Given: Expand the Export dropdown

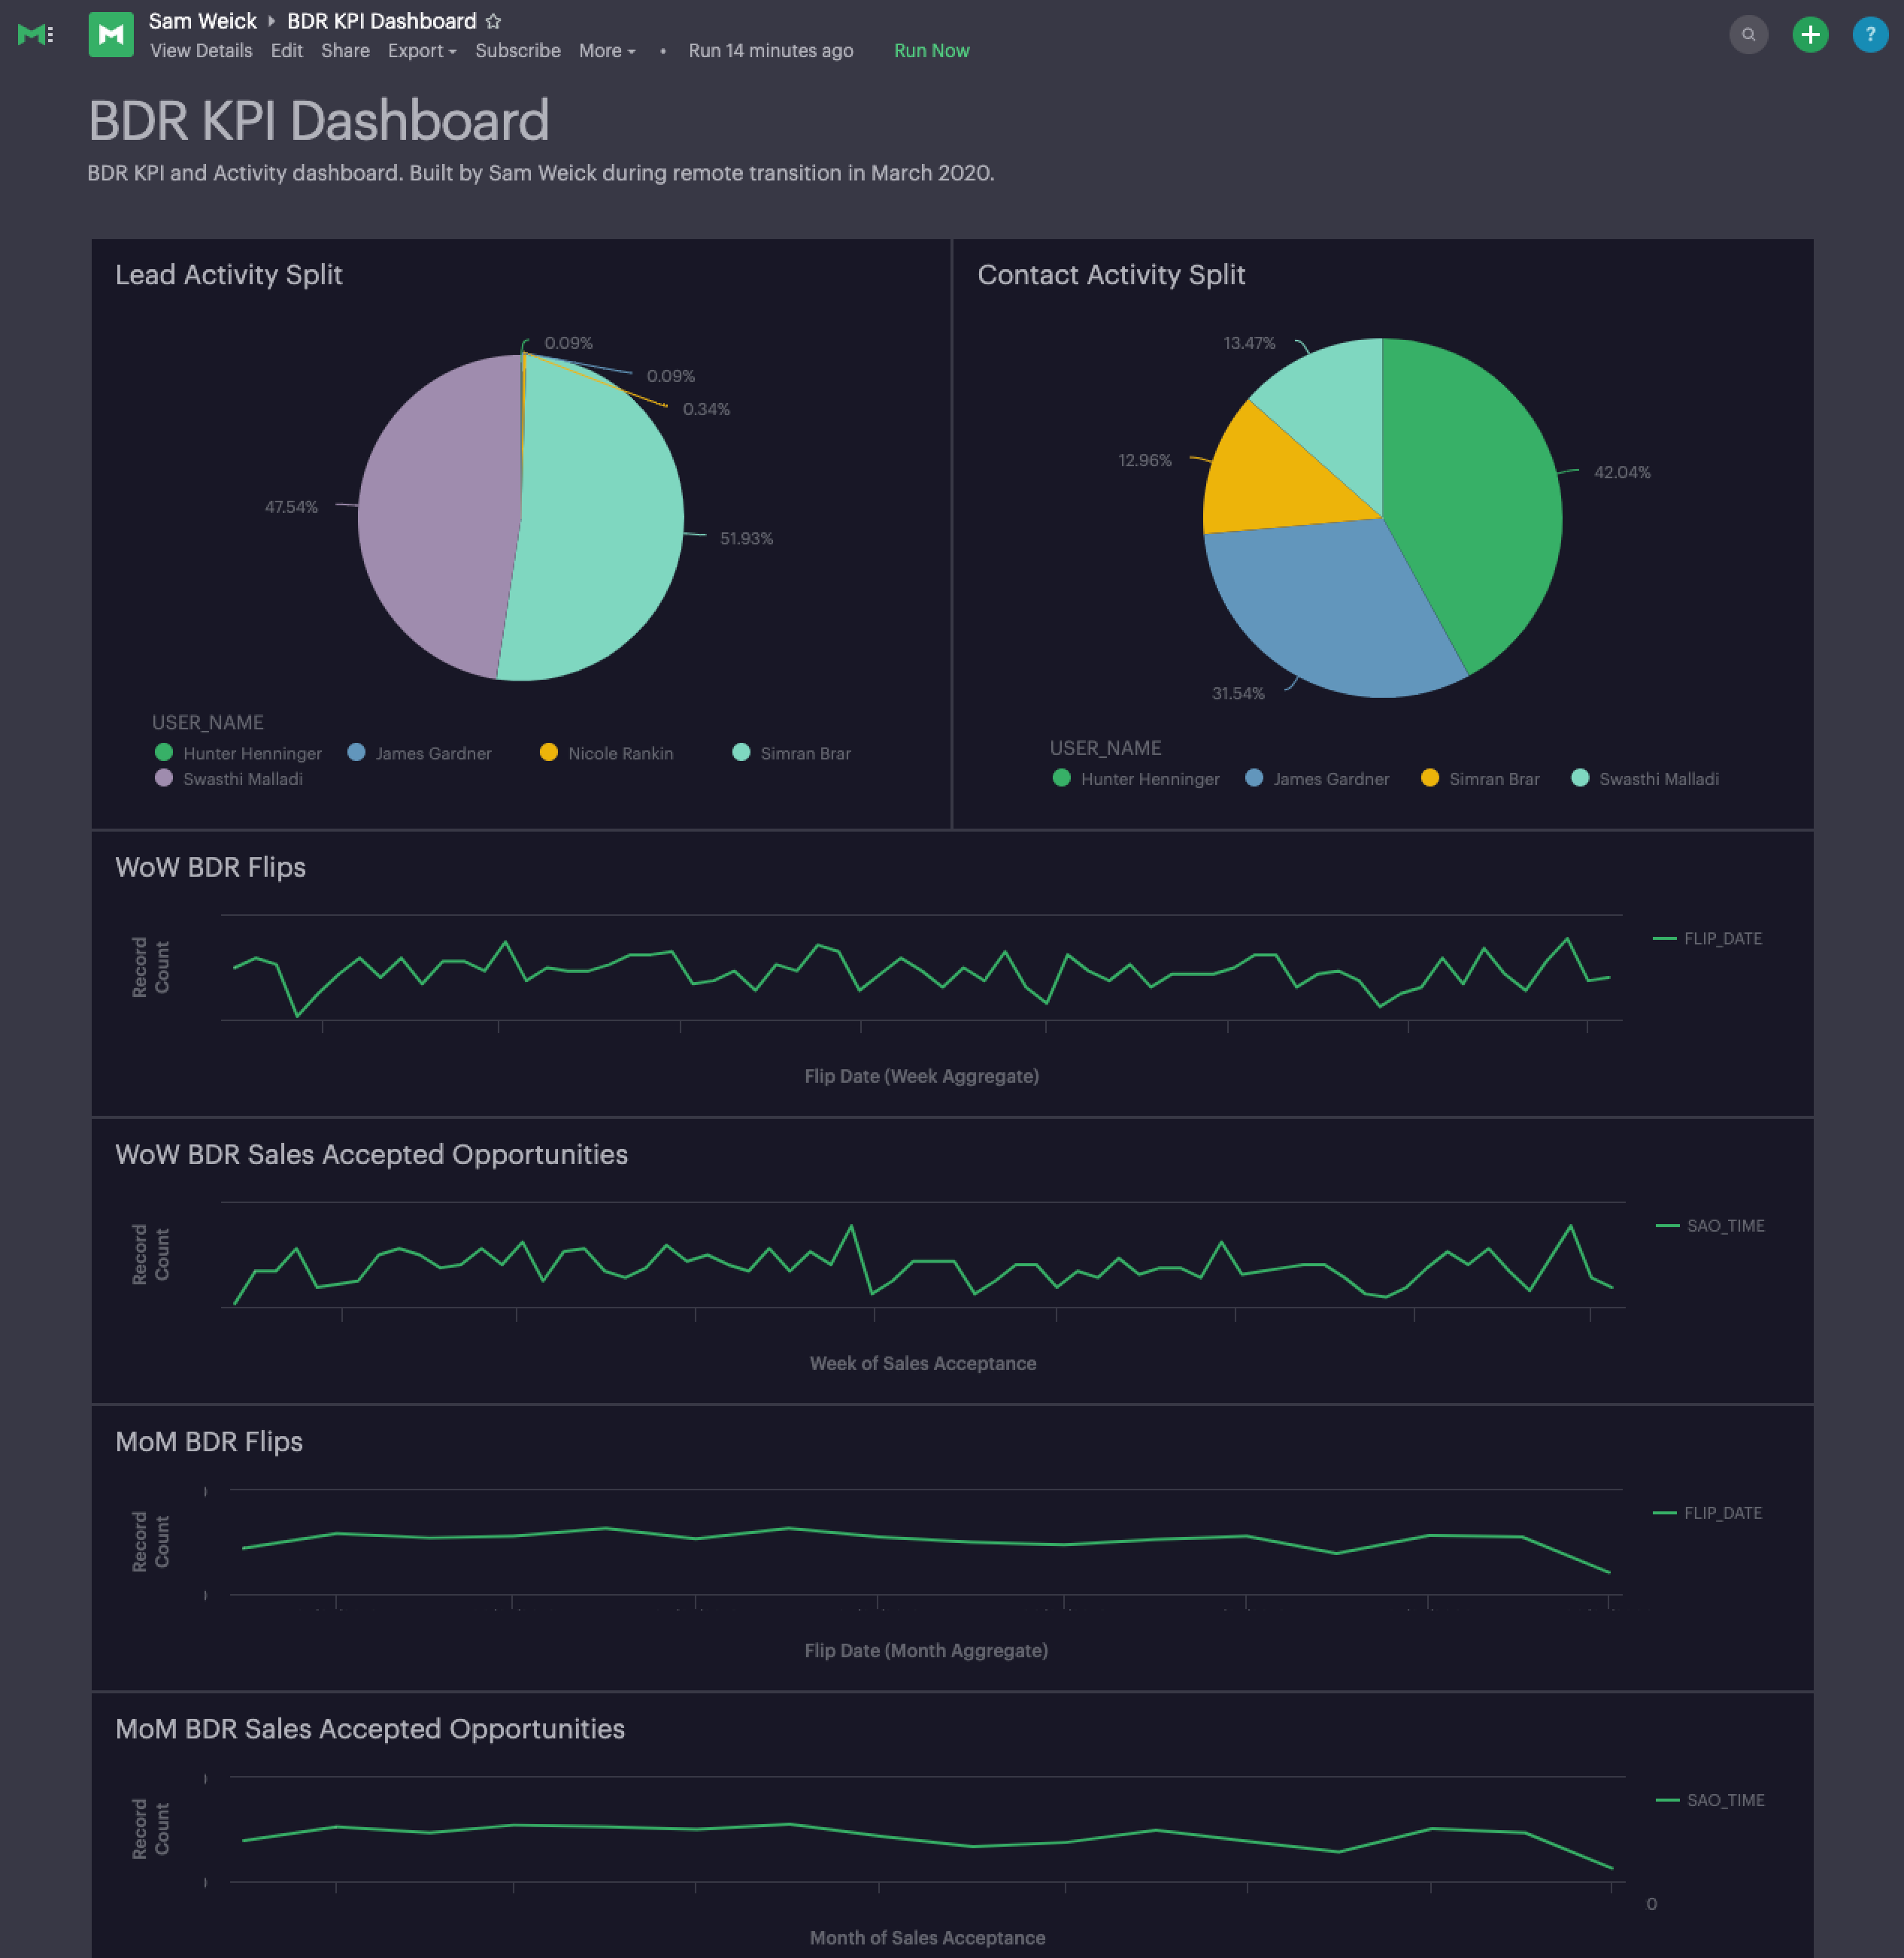Looking at the screenshot, I should pyautogui.click(x=421, y=51).
